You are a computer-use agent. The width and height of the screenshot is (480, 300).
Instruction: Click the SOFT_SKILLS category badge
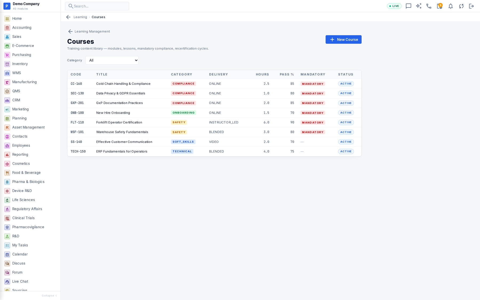pos(183,142)
